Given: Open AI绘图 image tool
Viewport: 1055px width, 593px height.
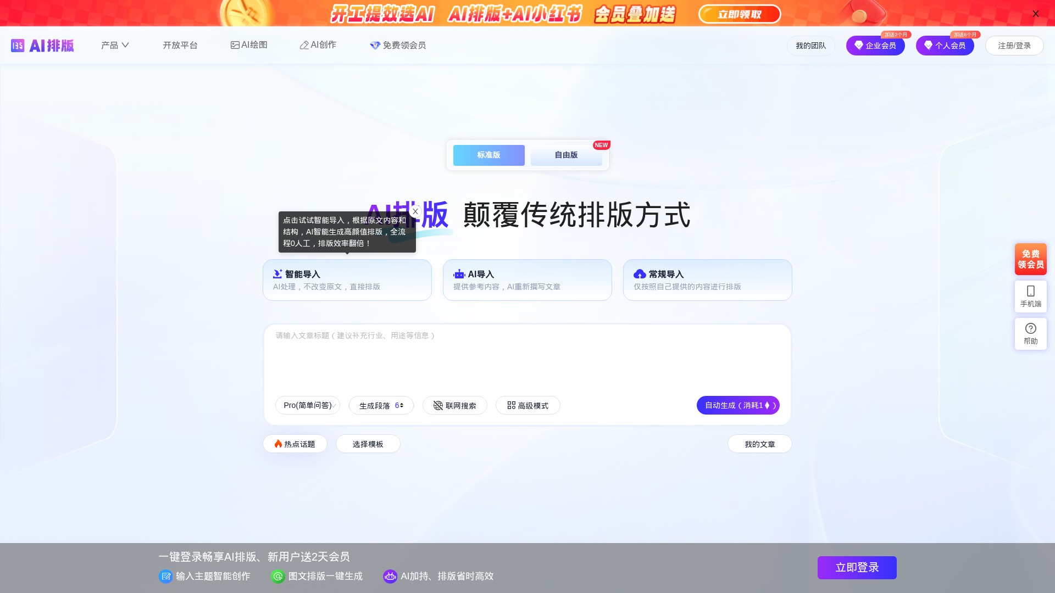Looking at the screenshot, I should point(249,45).
